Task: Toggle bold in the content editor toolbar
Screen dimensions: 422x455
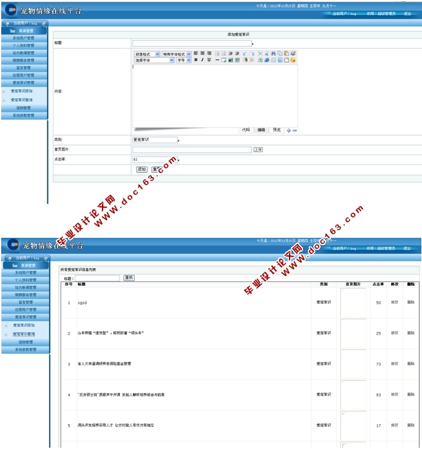Action: (196, 60)
